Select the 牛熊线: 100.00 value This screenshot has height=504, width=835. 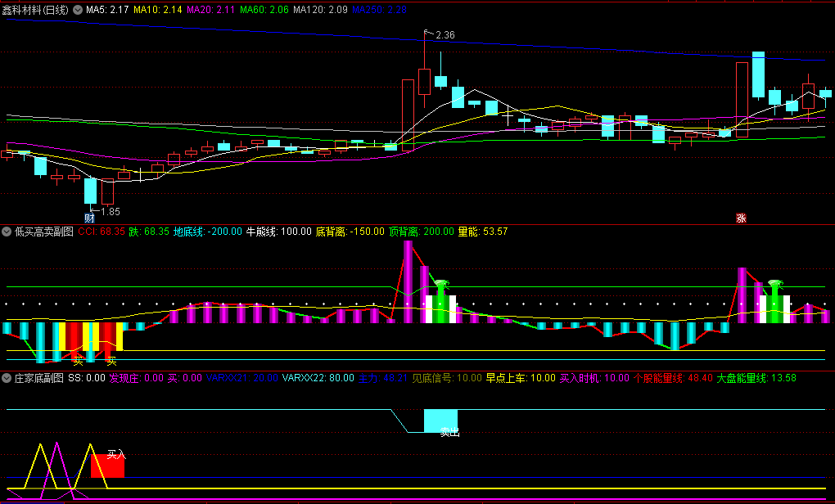tap(278, 232)
